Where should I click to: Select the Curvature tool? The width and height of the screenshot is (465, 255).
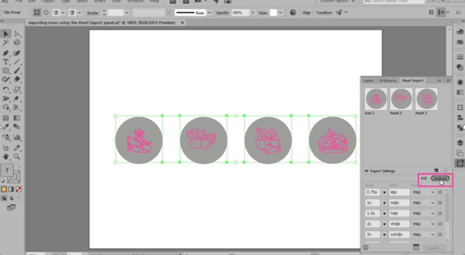[17, 53]
